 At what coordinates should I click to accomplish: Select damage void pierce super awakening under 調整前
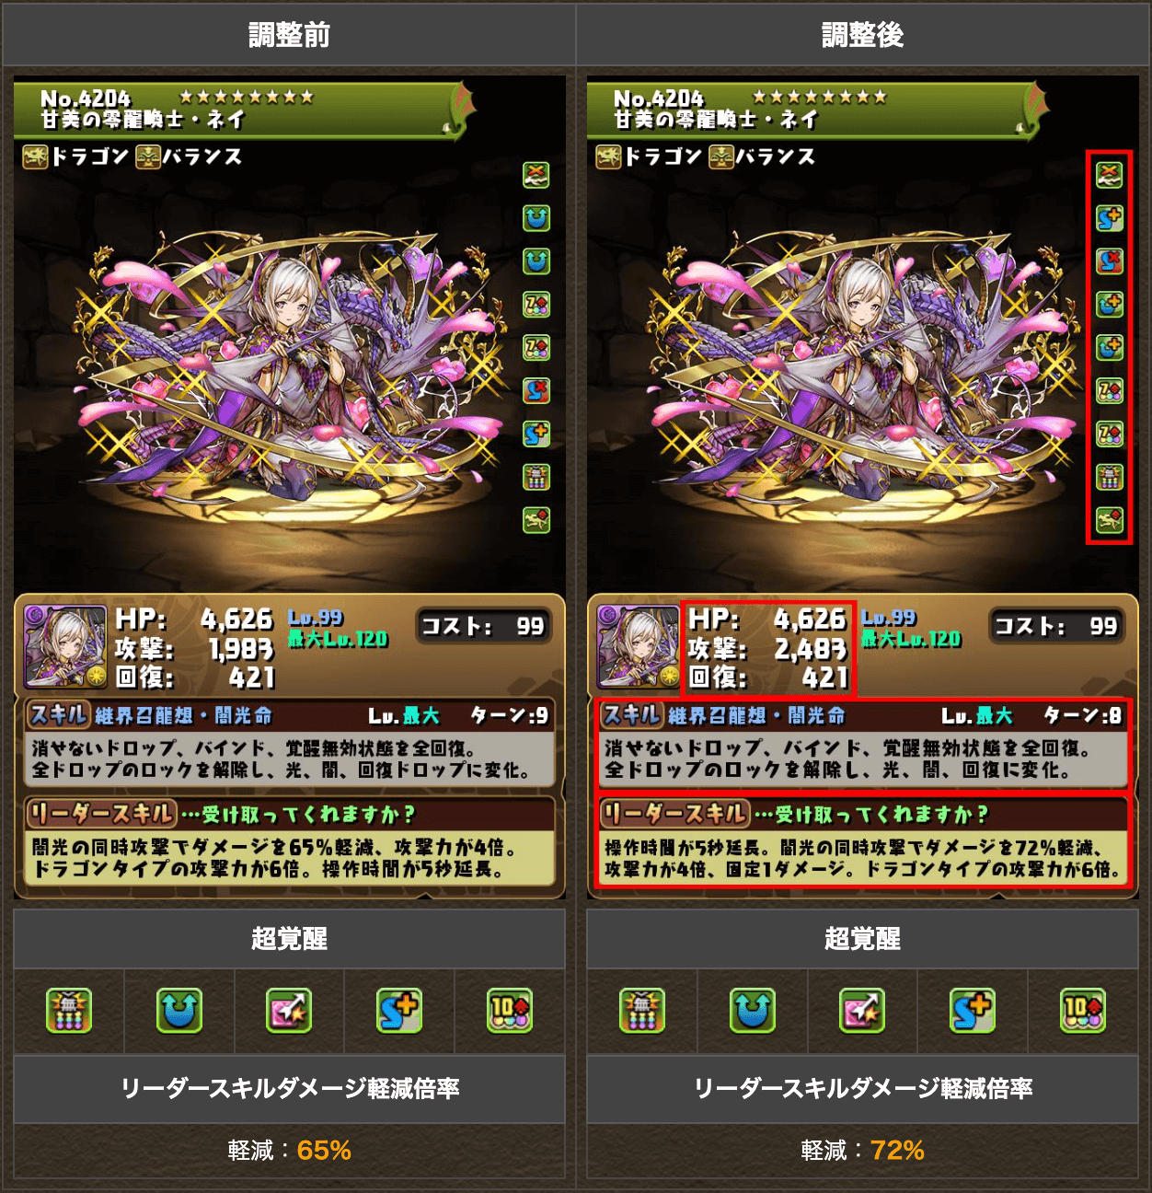pos(69,1011)
